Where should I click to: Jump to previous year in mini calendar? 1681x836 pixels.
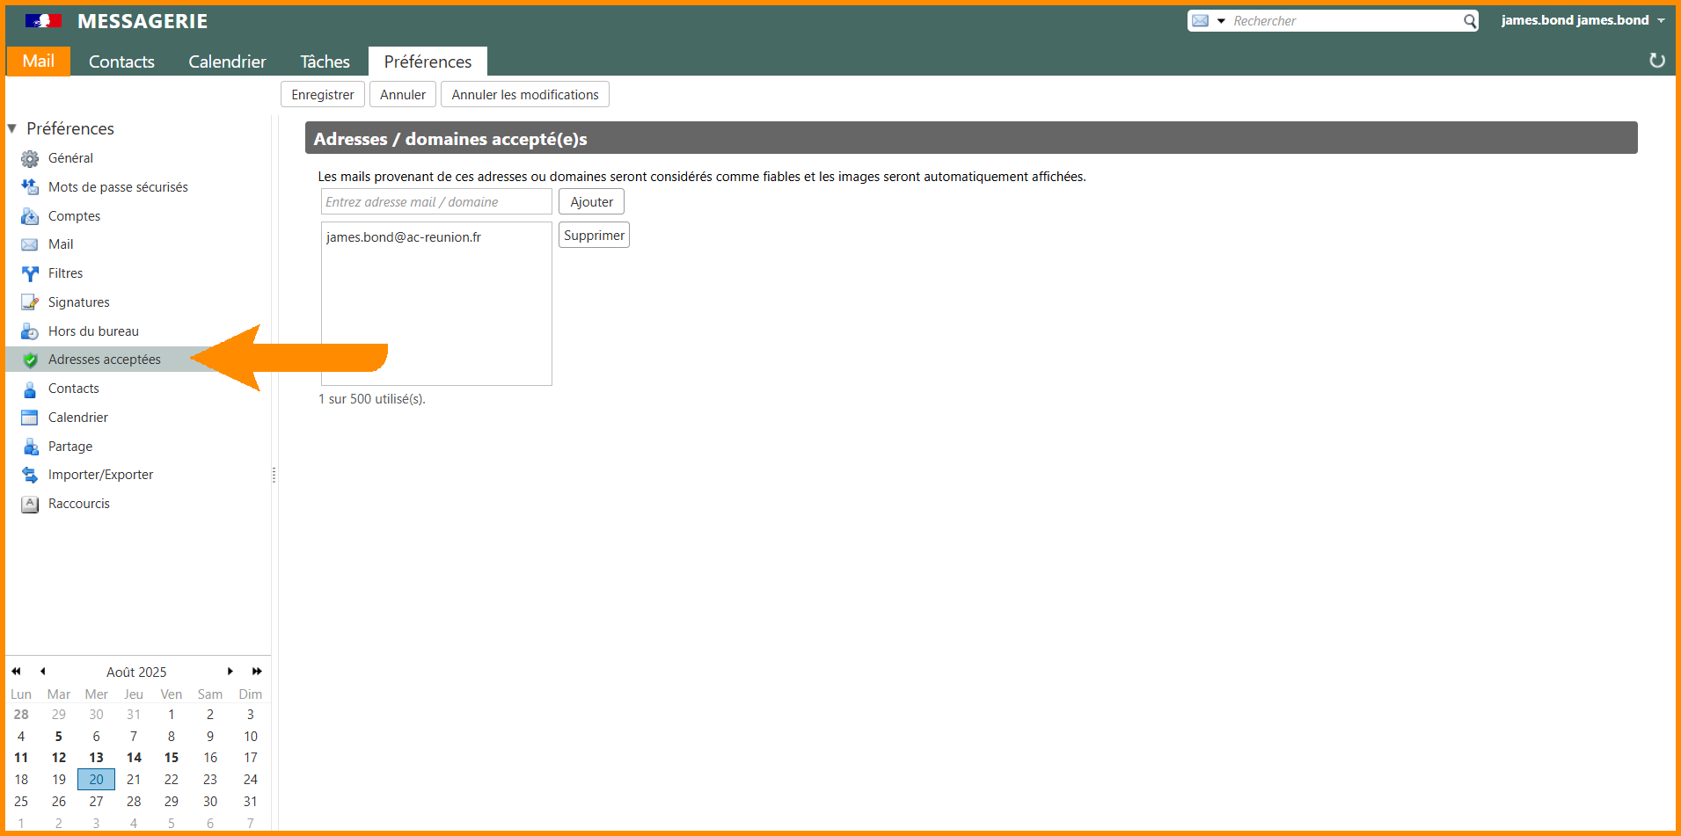click(x=16, y=672)
